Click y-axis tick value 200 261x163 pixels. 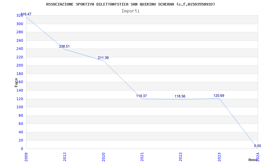[20, 66]
